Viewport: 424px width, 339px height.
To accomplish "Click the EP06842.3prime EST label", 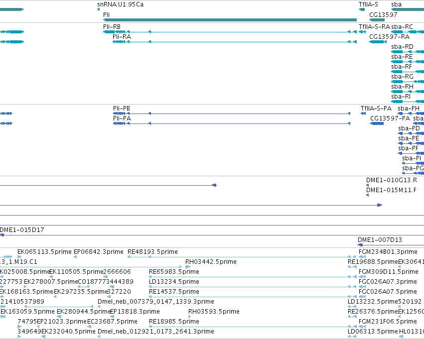I will [x=99, y=252].
